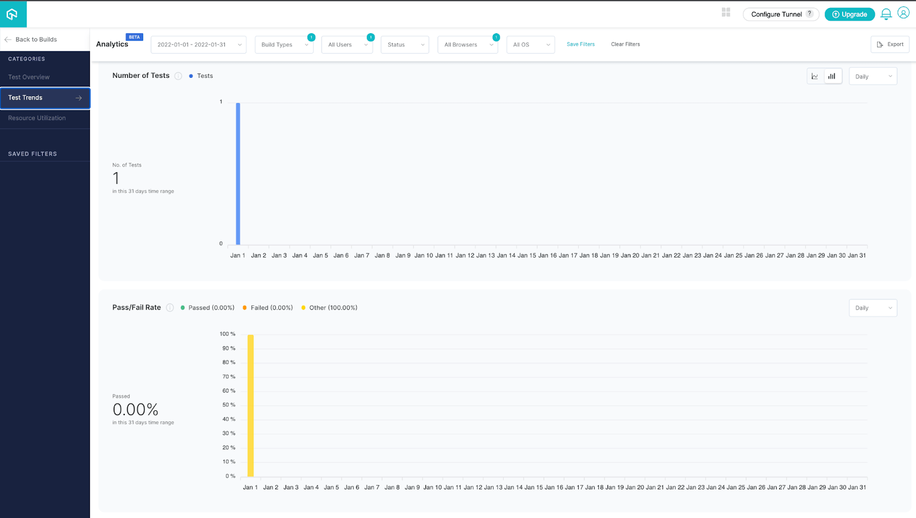916x518 pixels.
Task: Open Daily dropdown in Pass/Fail Rate
Action: tap(872, 308)
